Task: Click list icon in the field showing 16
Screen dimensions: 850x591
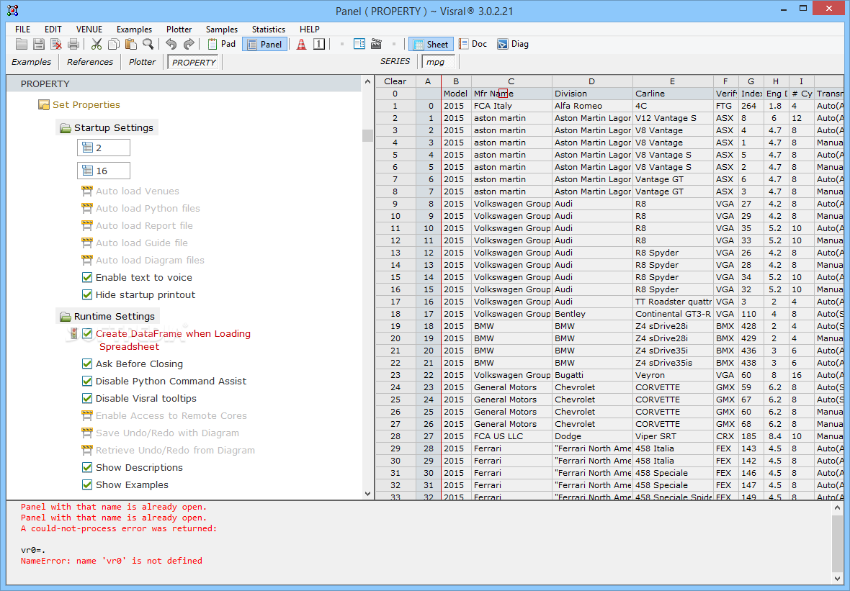Action: point(87,171)
